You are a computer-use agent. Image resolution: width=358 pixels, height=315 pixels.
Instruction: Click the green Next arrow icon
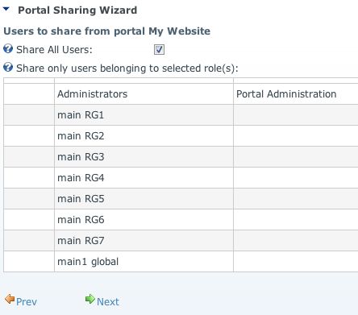point(90,299)
